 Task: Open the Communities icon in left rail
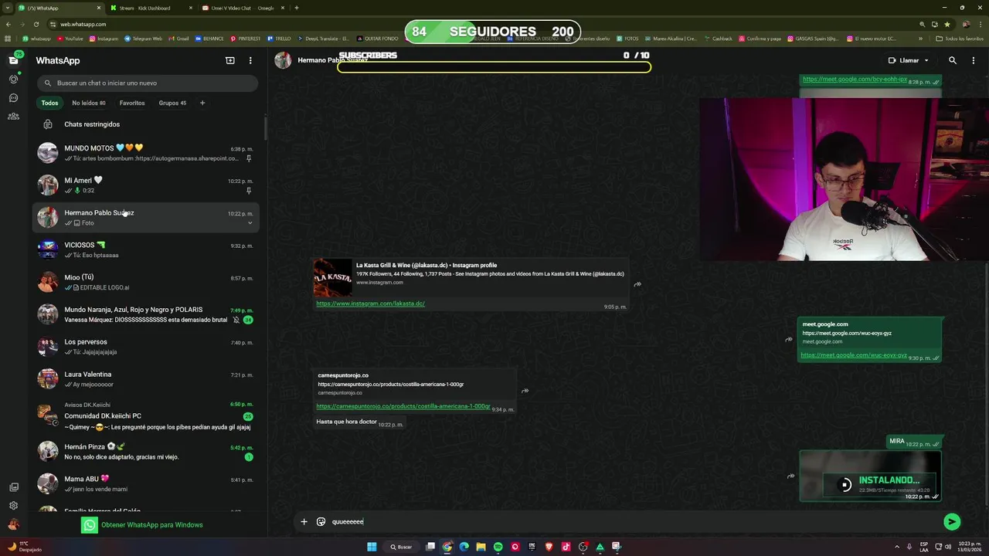pyautogui.click(x=13, y=116)
